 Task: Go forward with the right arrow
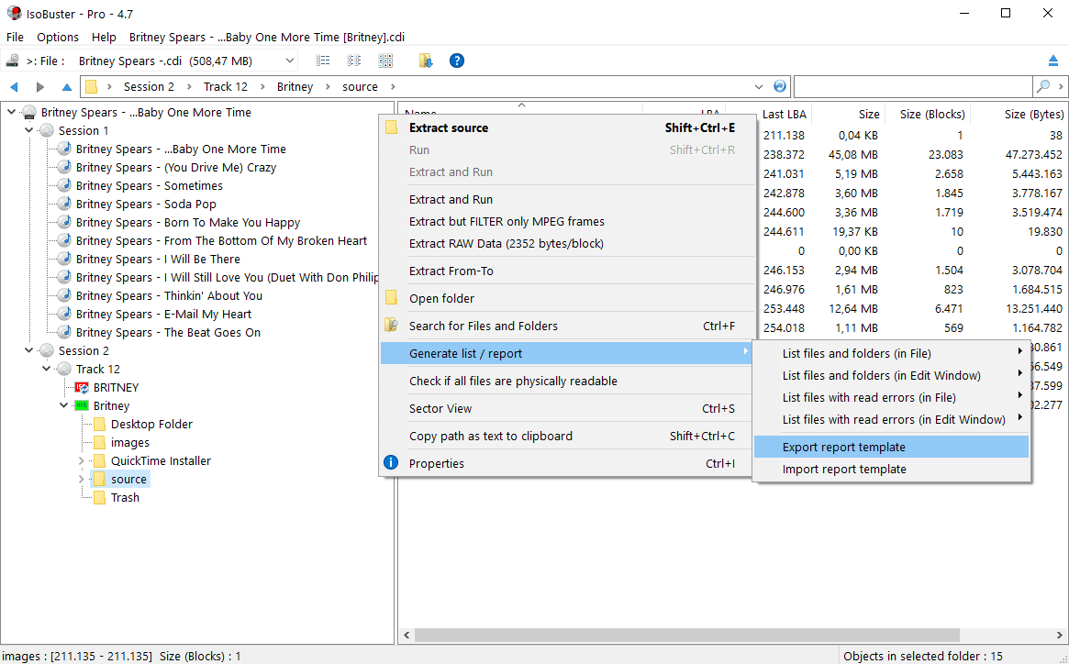[40, 86]
